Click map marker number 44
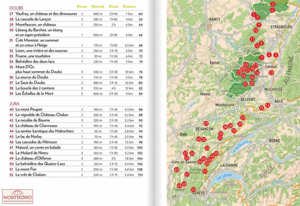This screenshot has height=206, width=300. 192,153
